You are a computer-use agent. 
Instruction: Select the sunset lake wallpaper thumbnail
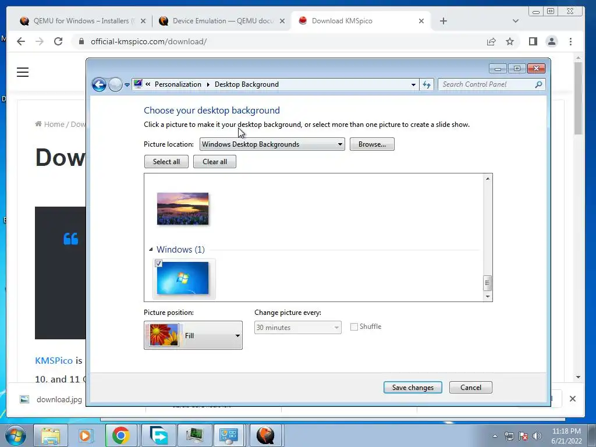(183, 209)
